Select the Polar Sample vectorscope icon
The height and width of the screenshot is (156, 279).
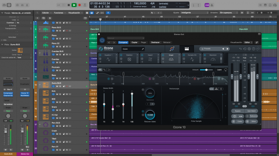point(212,89)
